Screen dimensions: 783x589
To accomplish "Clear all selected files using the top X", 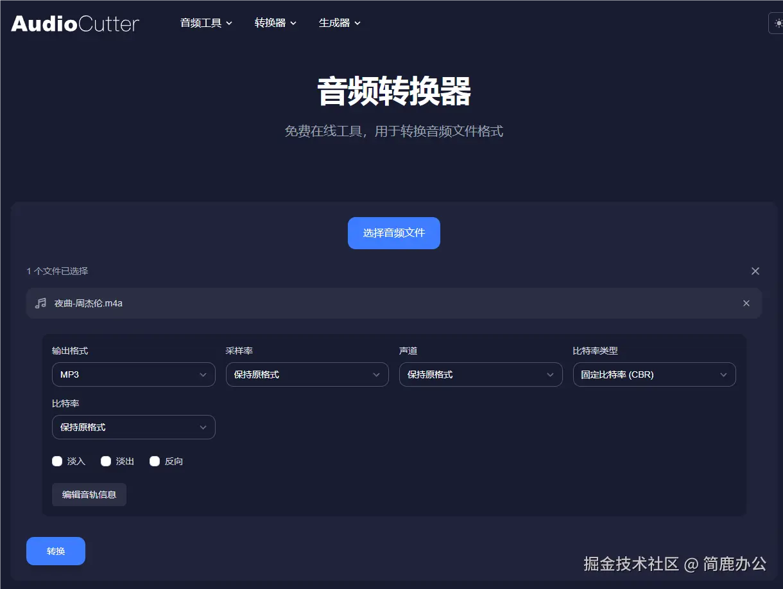I will coord(755,271).
